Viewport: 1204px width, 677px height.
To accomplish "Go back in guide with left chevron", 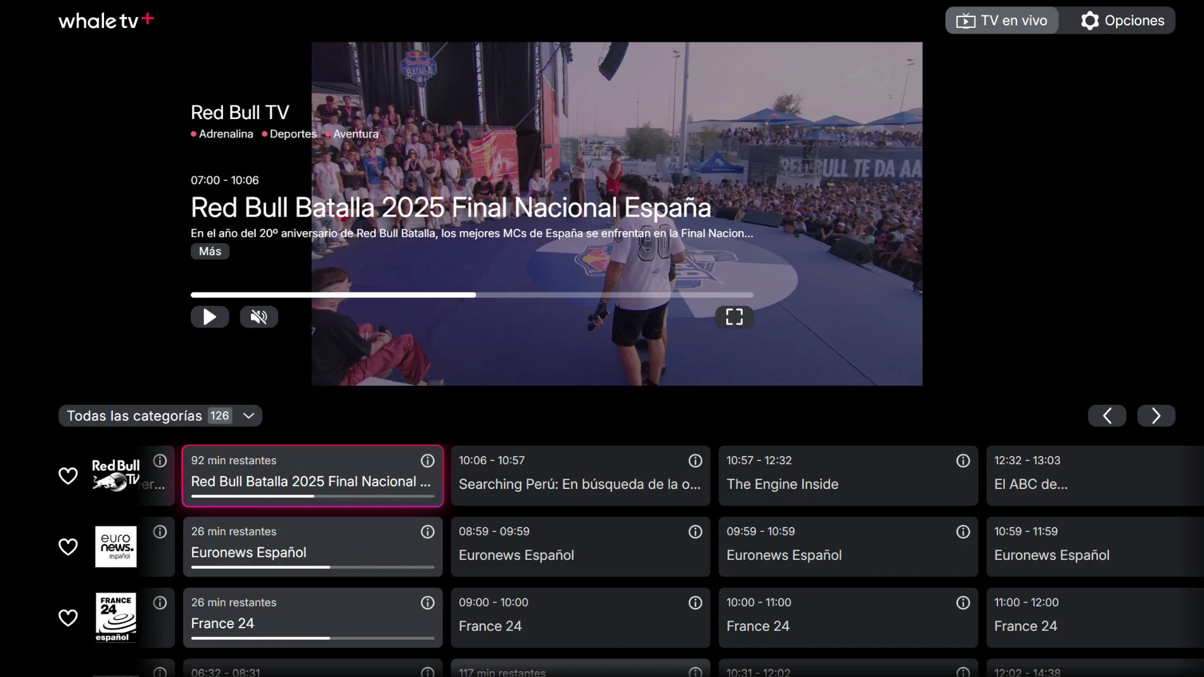I will [x=1106, y=415].
